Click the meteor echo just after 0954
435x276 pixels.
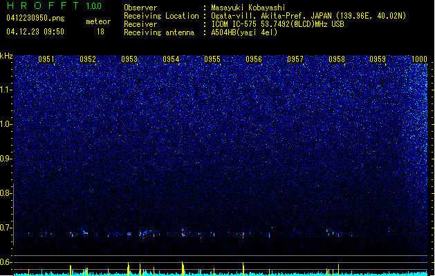coord(183,233)
